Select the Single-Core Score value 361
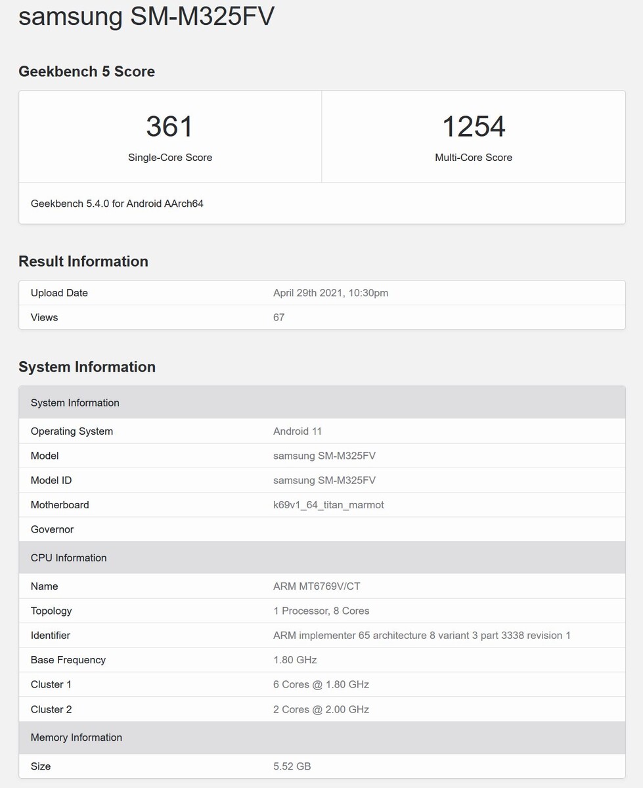The image size is (643, 788). coord(170,126)
